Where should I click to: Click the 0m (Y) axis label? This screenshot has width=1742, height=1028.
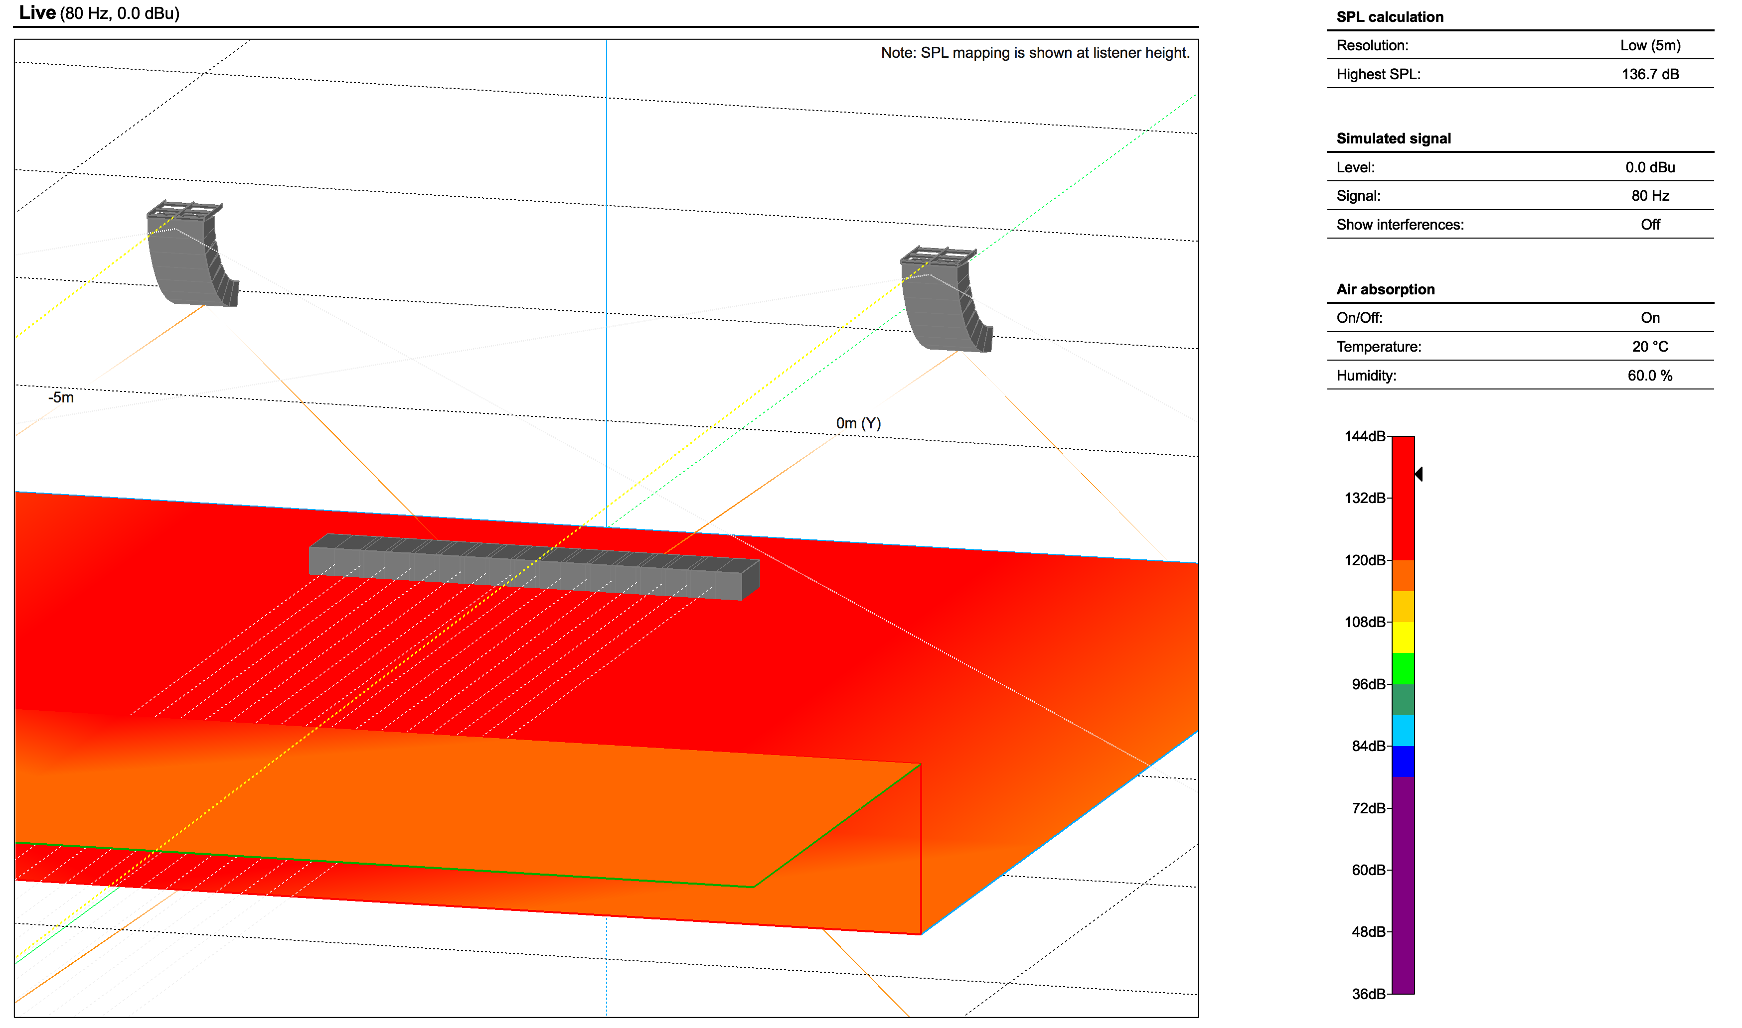858,423
